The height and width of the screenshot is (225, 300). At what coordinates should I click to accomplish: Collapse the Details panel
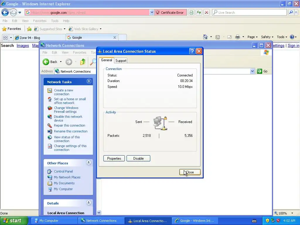pyautogui.click(x=89, y=203)
